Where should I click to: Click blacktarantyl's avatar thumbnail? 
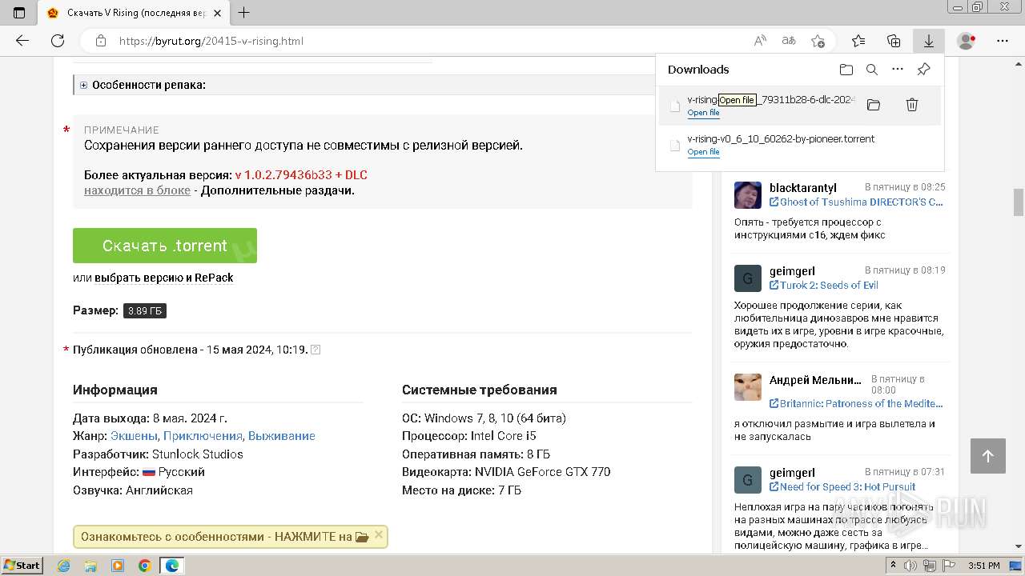[x=748, y=195]
